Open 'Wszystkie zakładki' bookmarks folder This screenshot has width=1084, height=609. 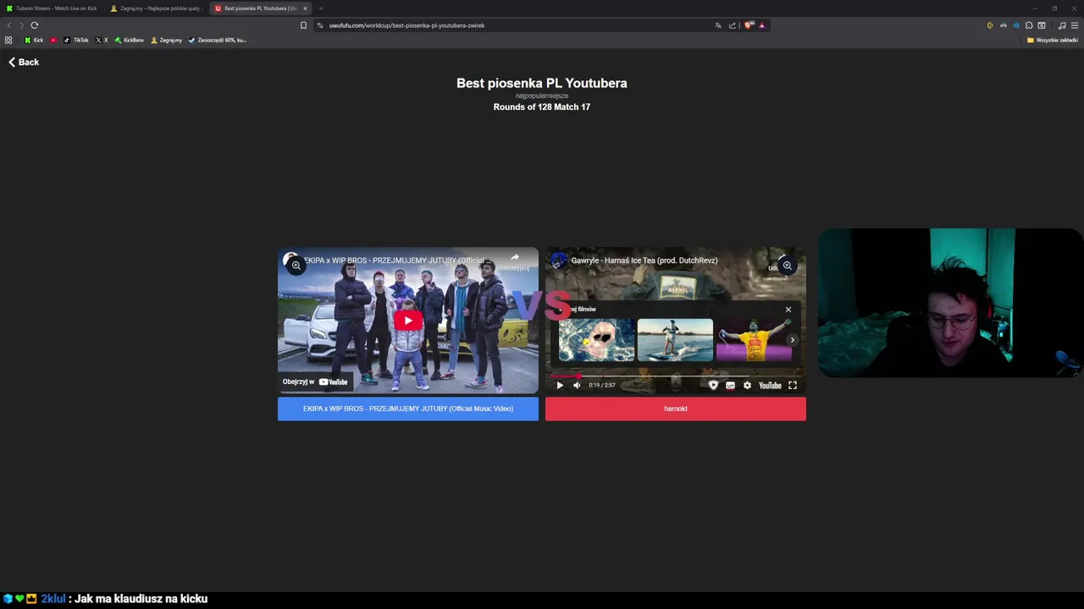1053,40
